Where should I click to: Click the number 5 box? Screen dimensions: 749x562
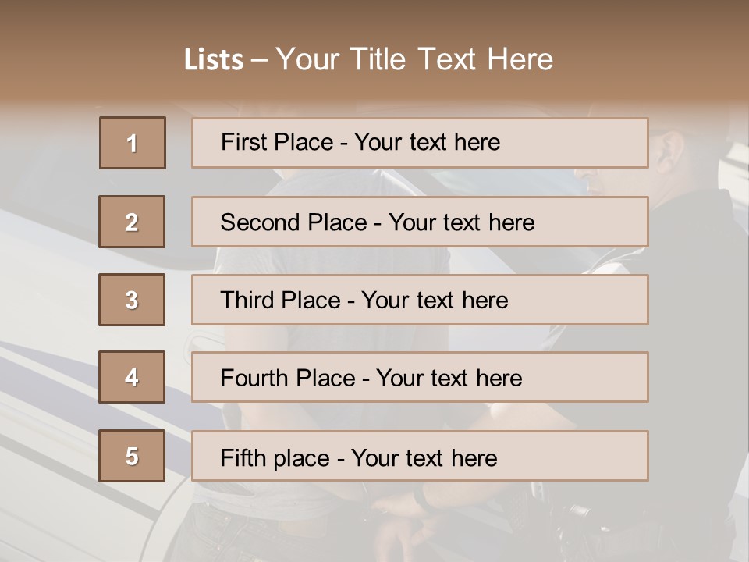coord(132,456)
